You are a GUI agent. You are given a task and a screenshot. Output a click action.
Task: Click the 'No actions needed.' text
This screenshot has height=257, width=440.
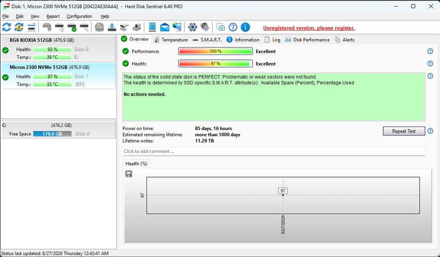(144, 94)
